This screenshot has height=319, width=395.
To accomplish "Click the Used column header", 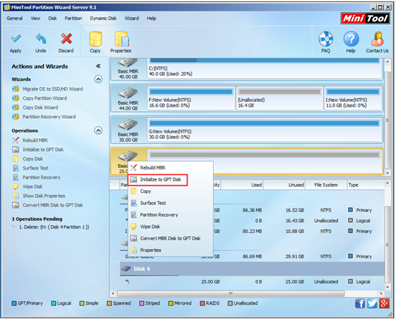I will [242, 185].
